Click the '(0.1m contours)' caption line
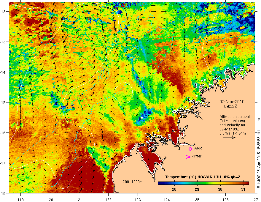 point(232,121)
